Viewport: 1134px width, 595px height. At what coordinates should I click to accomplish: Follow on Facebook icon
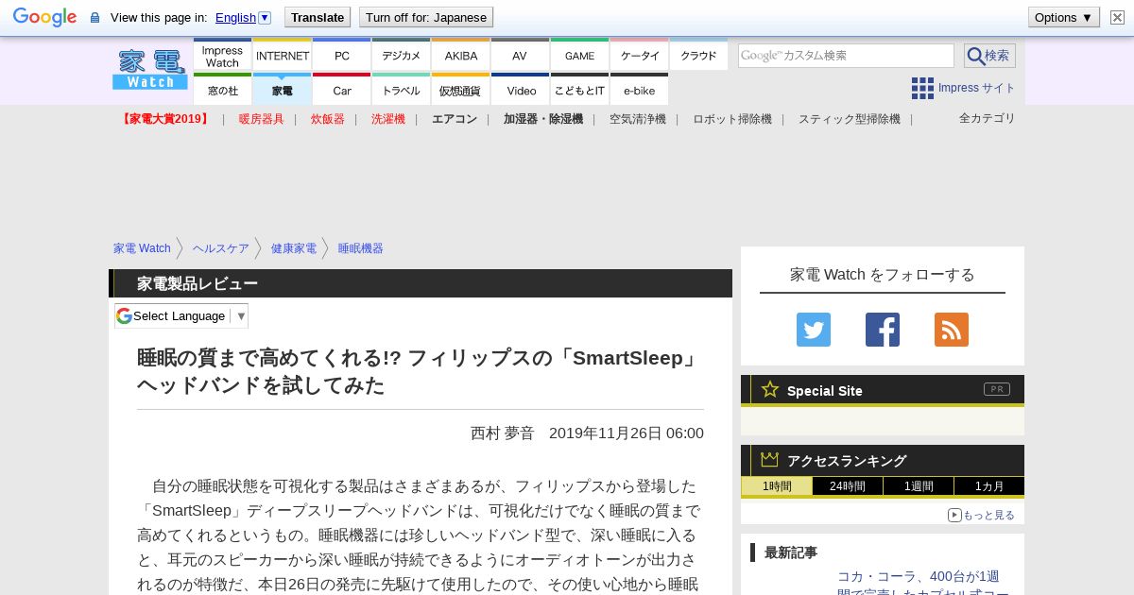point(883,330)
